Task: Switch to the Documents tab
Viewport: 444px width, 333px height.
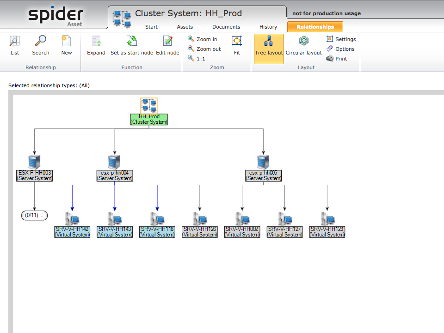Action: (x=226, y=27)
